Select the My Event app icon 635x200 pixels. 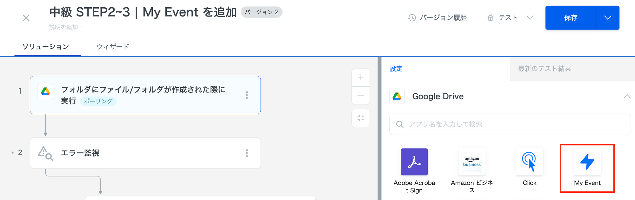(x=587, y=162)
